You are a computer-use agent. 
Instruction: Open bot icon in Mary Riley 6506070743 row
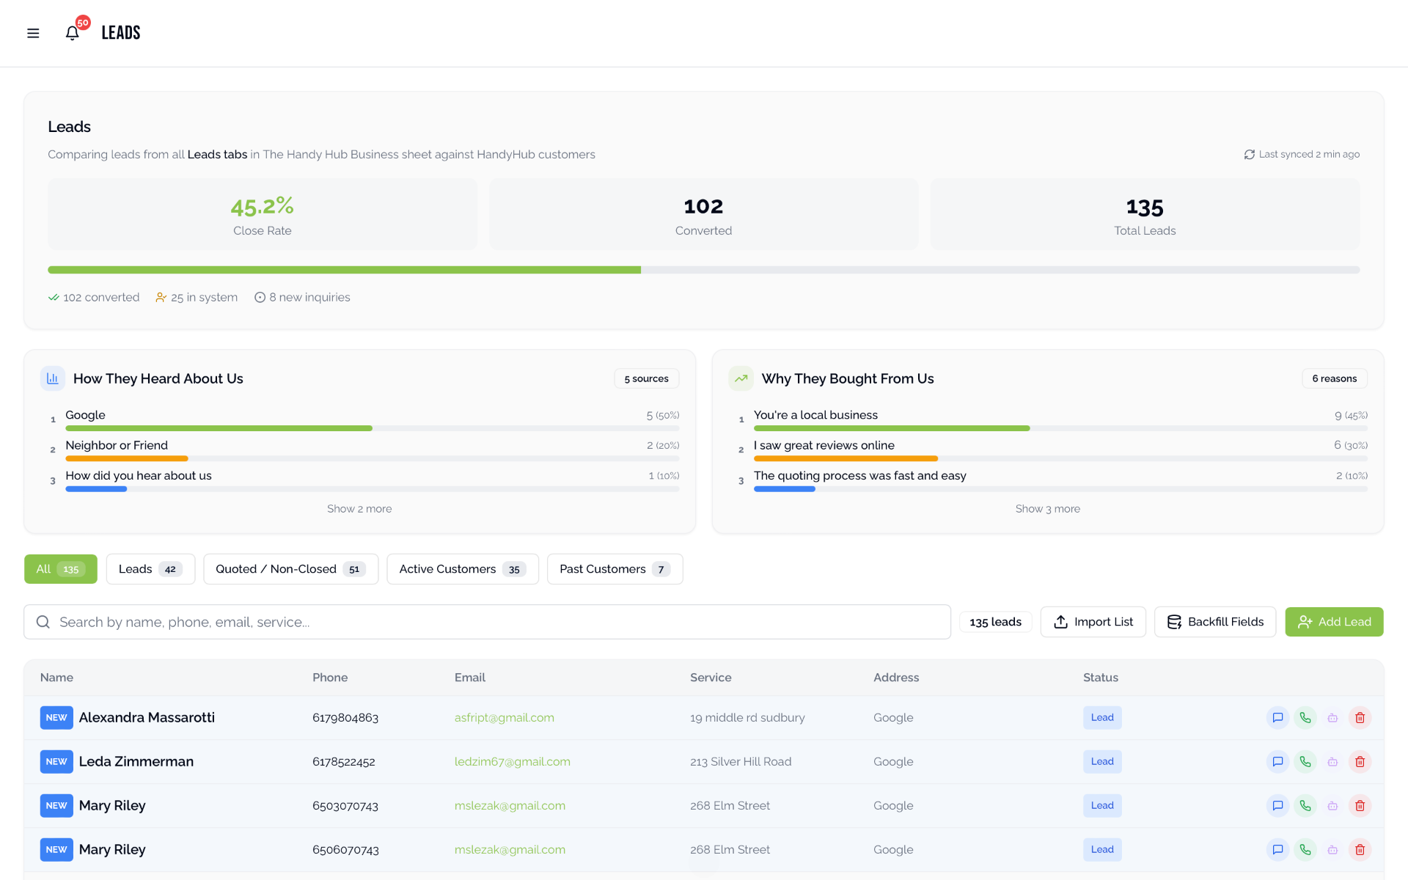tap(1332, 850)
